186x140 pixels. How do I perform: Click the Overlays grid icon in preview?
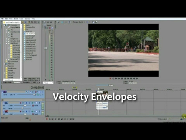[87, 22]
